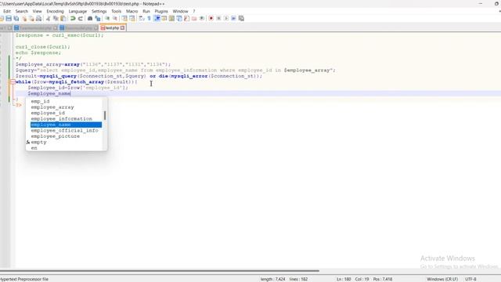
Task: Open the Language menu
Action: pos(77,11)
